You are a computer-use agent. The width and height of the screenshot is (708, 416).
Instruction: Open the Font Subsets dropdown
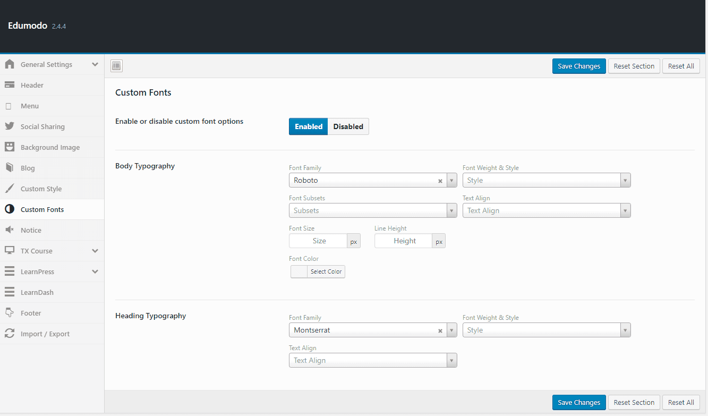tap(372, 211)
